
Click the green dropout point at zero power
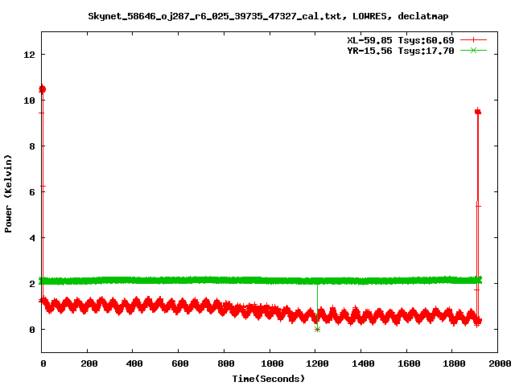click(317, 329)
